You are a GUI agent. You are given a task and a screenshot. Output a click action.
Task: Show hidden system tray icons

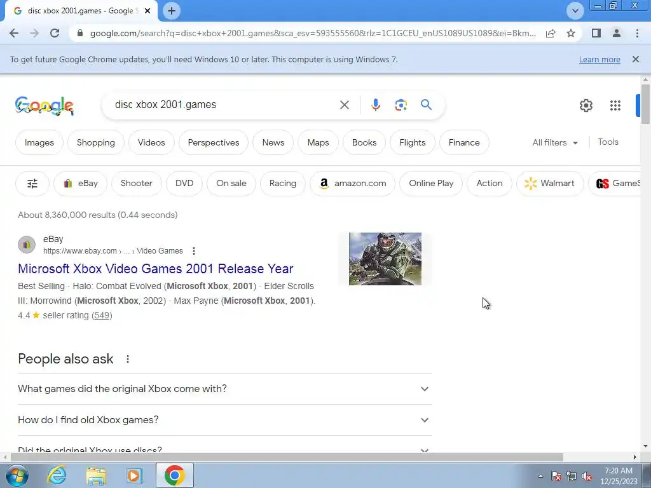click(x=540, y=476)
